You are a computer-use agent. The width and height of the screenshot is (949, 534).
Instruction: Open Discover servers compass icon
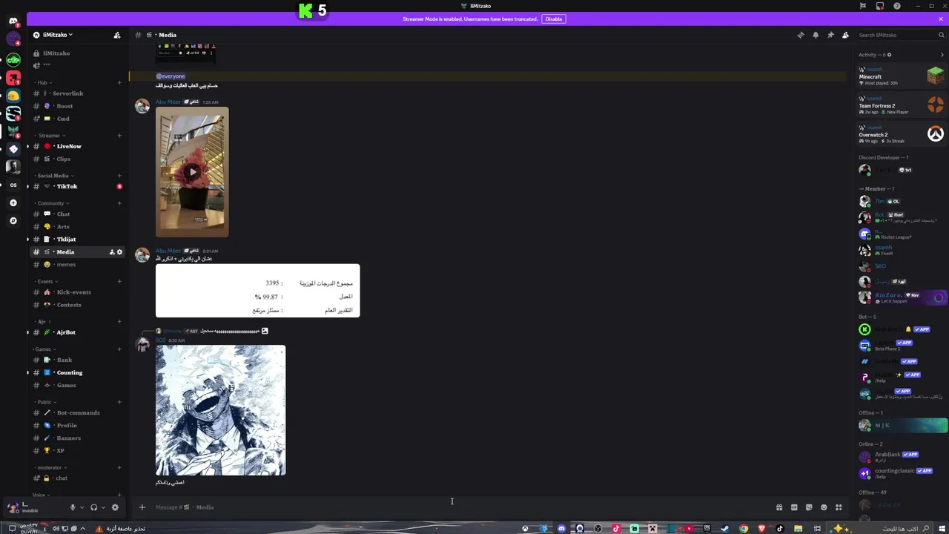point(13,220)
